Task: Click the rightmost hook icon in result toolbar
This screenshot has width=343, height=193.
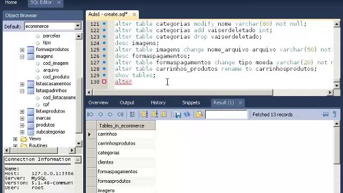Action: tap(334, 114)
